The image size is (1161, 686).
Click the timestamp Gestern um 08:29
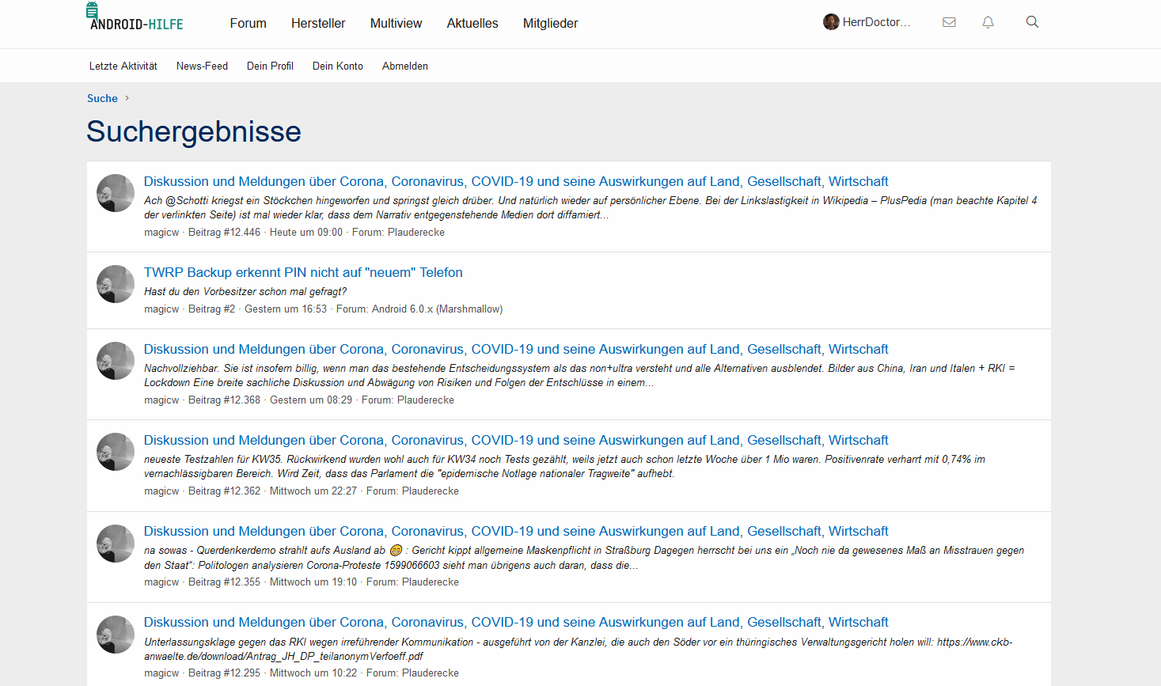point(311,400)
